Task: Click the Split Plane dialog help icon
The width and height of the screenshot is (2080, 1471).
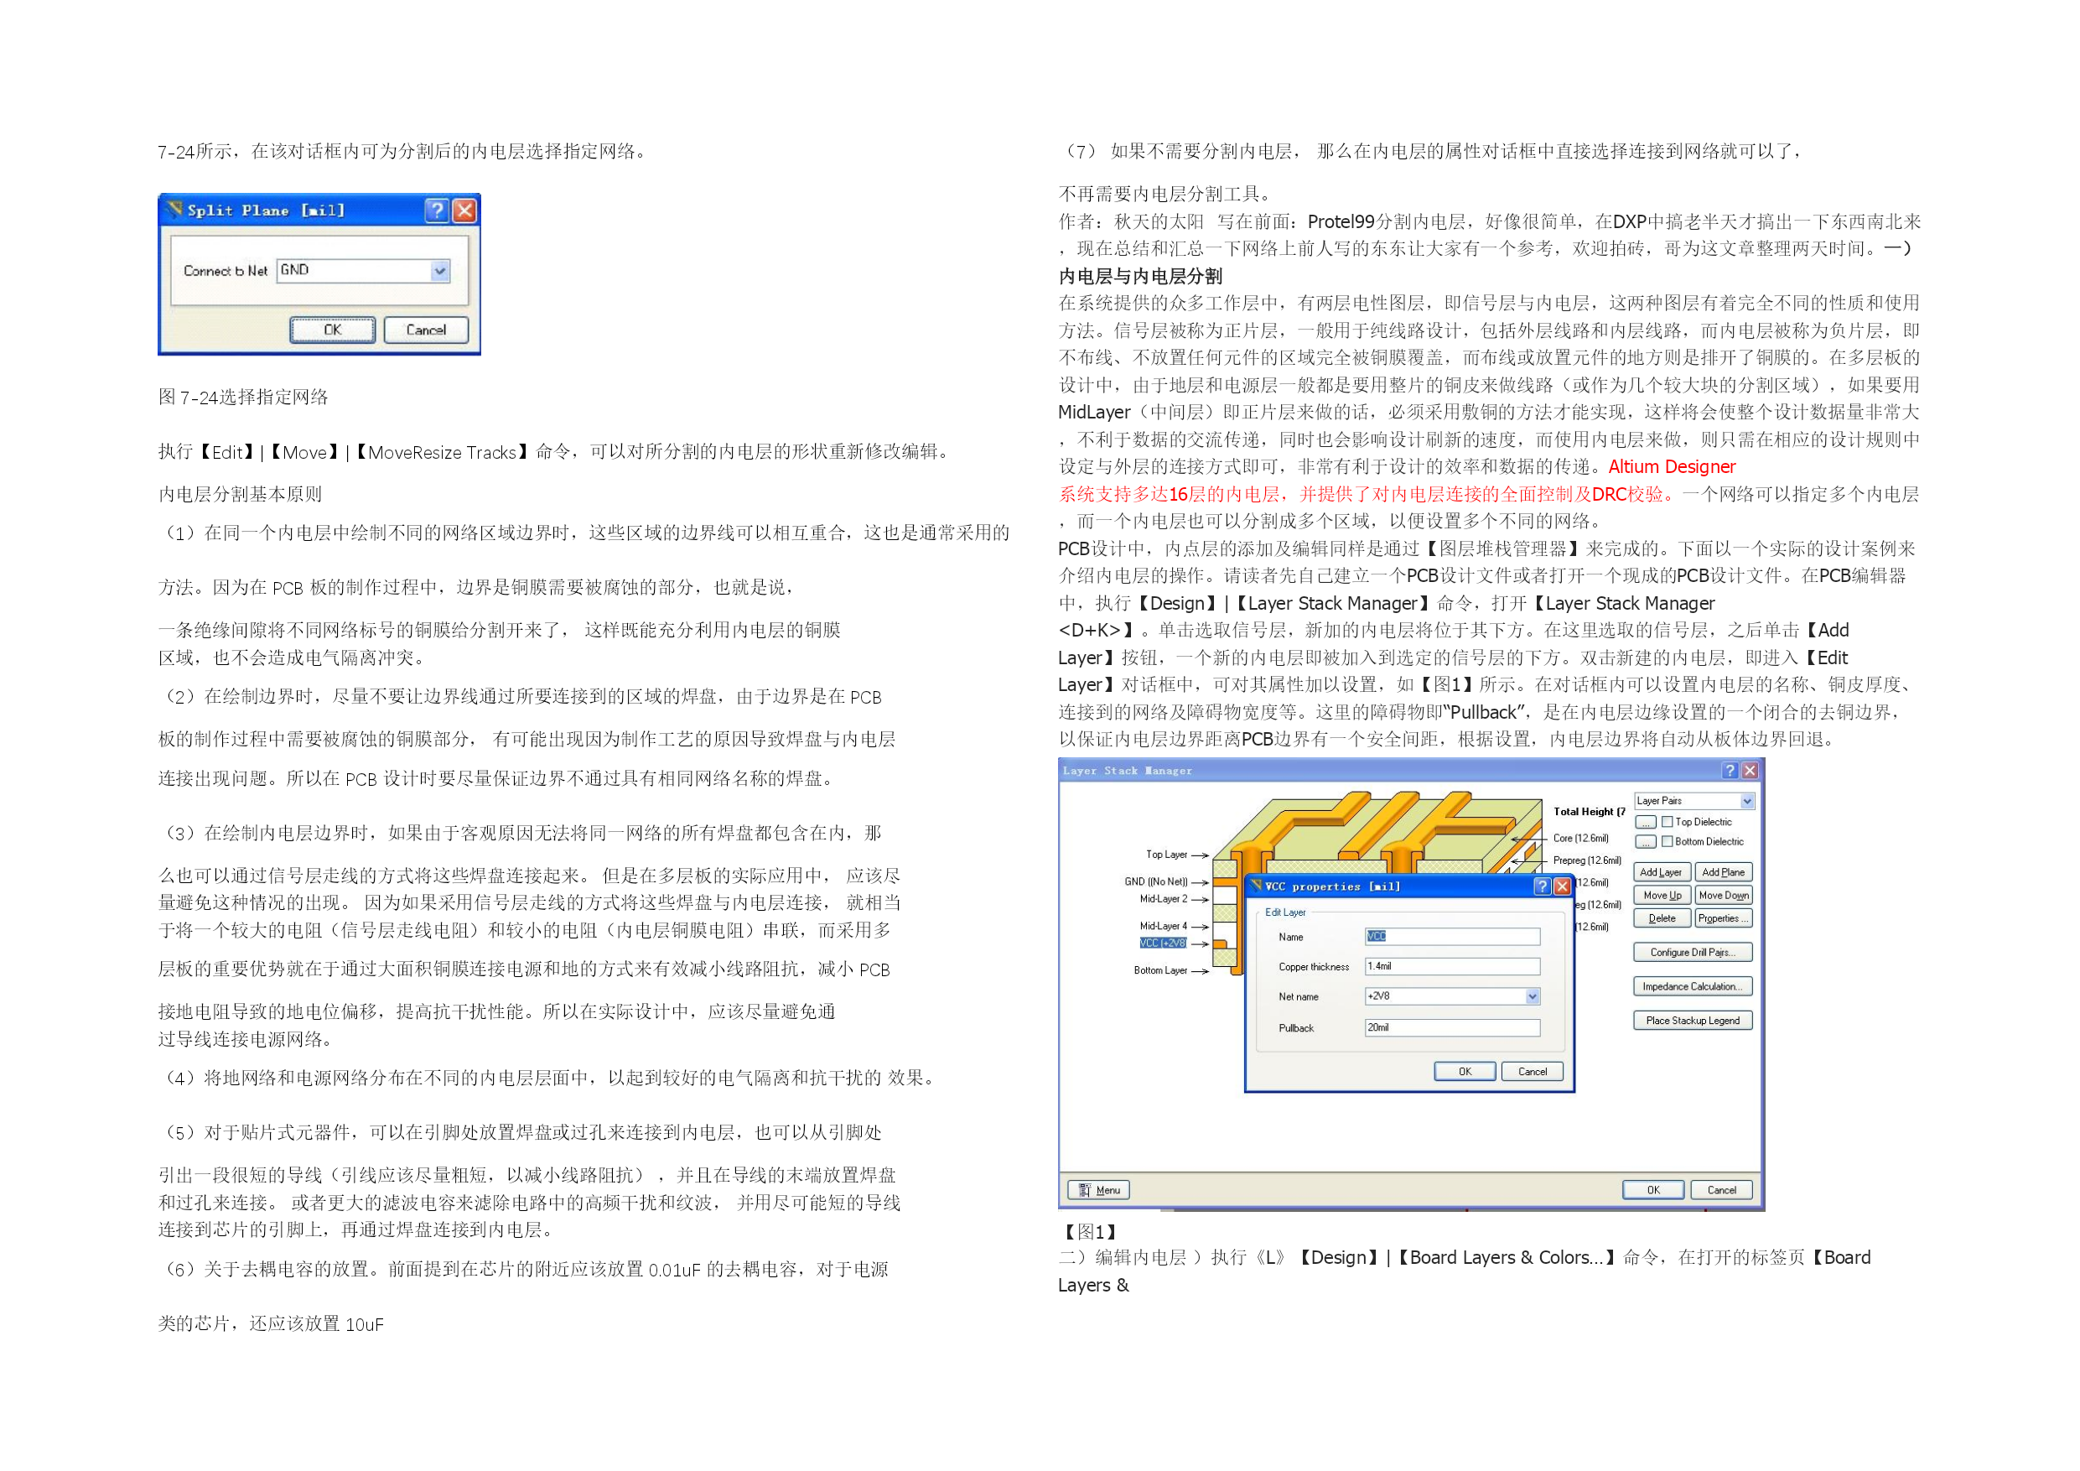Action: point(437,211)
